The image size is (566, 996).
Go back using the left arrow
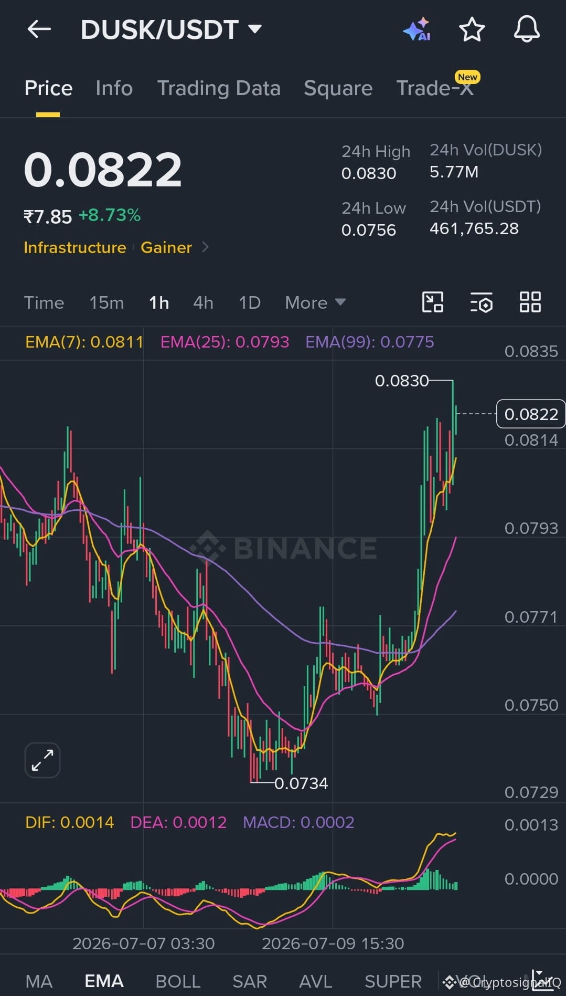coord(39,29)
